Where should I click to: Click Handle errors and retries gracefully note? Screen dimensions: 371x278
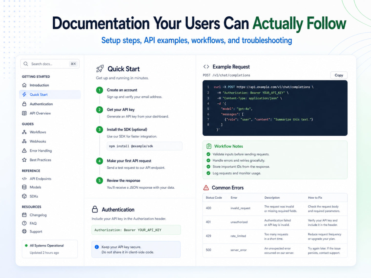pos(239,160)
